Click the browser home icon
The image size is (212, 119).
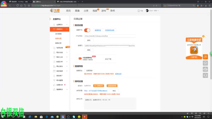(x=21, y=6)
